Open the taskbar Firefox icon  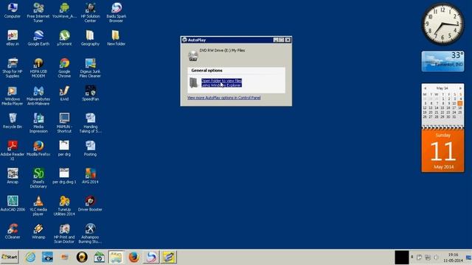click(133, 257)
